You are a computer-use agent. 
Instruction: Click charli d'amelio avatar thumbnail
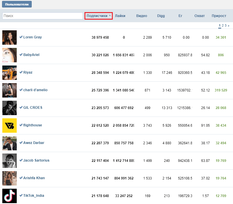coord(10,90)
